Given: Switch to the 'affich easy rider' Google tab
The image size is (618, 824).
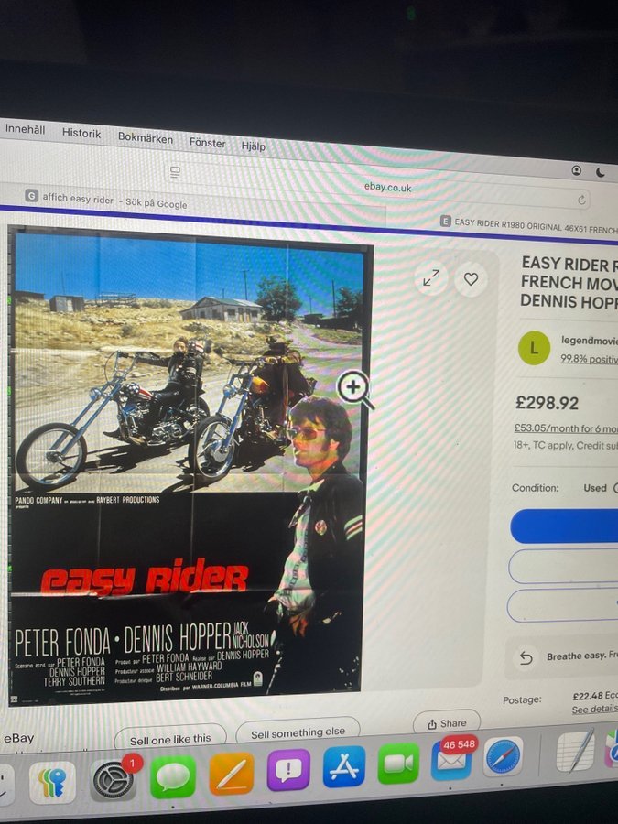Looking at the screenshot, I should [105, 201].
